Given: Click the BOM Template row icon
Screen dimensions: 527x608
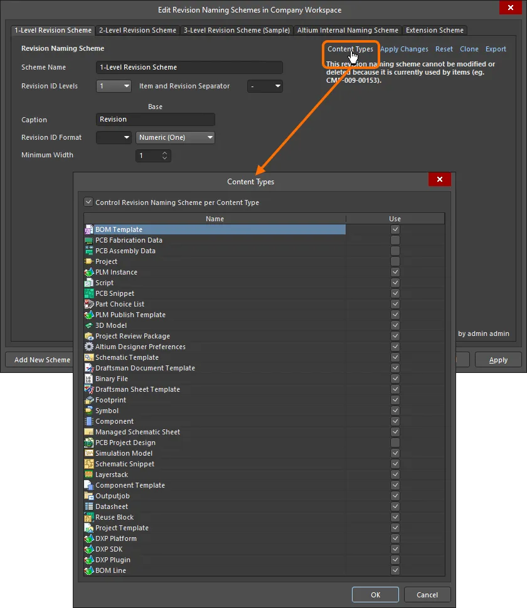Looking at the screenshot, I should pyautogui.click(x=89, y=229).
